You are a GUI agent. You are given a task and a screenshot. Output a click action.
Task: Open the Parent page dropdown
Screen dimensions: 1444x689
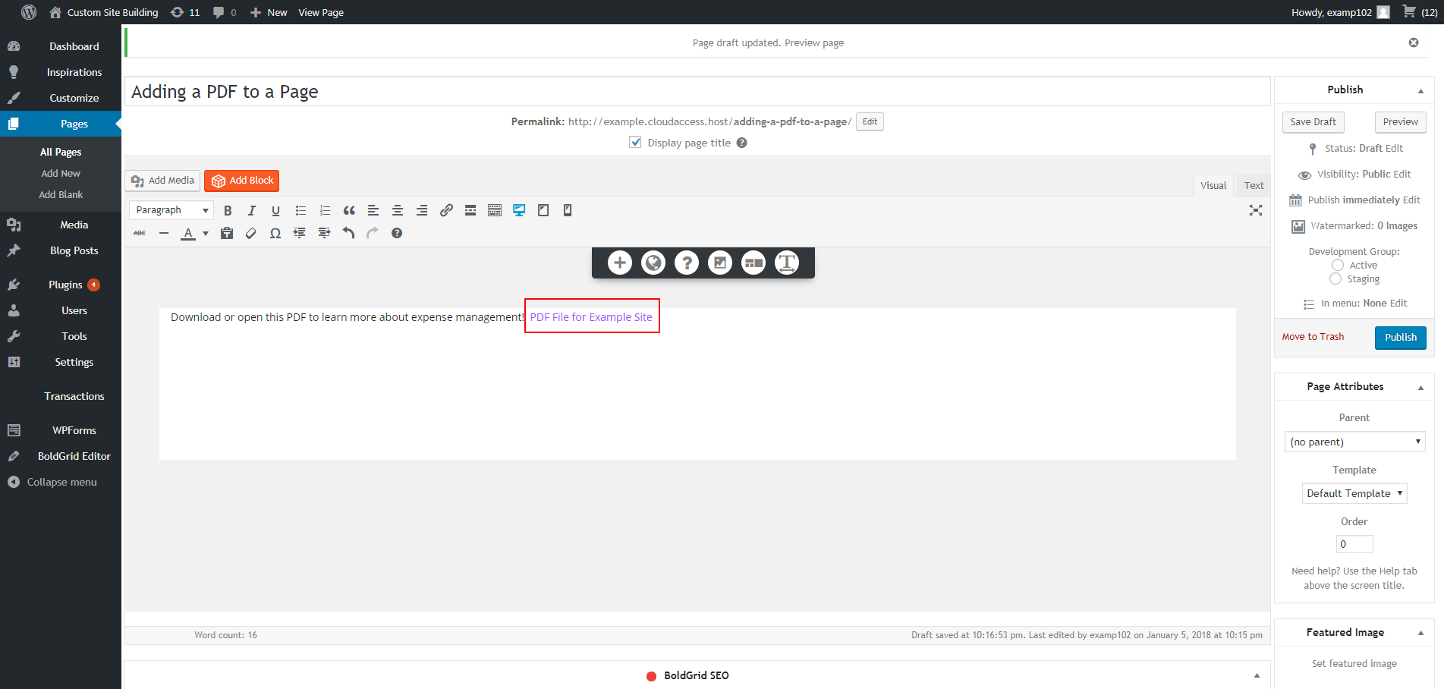[1354, 442]
